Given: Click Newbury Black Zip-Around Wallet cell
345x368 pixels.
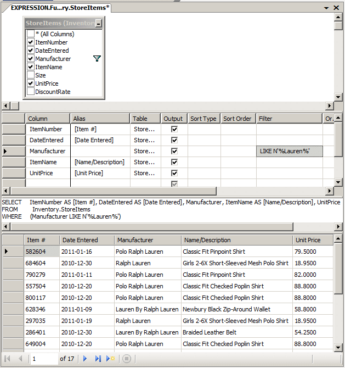Looking at the screenshot, I should 237,309.
